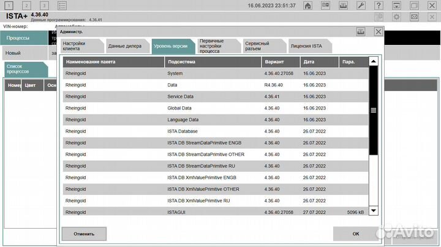Click the table scrollbar thumb grip
Viewport: 441px width, 247px height.
click(373, 110)
